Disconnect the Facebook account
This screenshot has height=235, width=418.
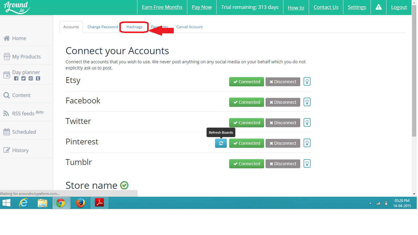point(283,102)
